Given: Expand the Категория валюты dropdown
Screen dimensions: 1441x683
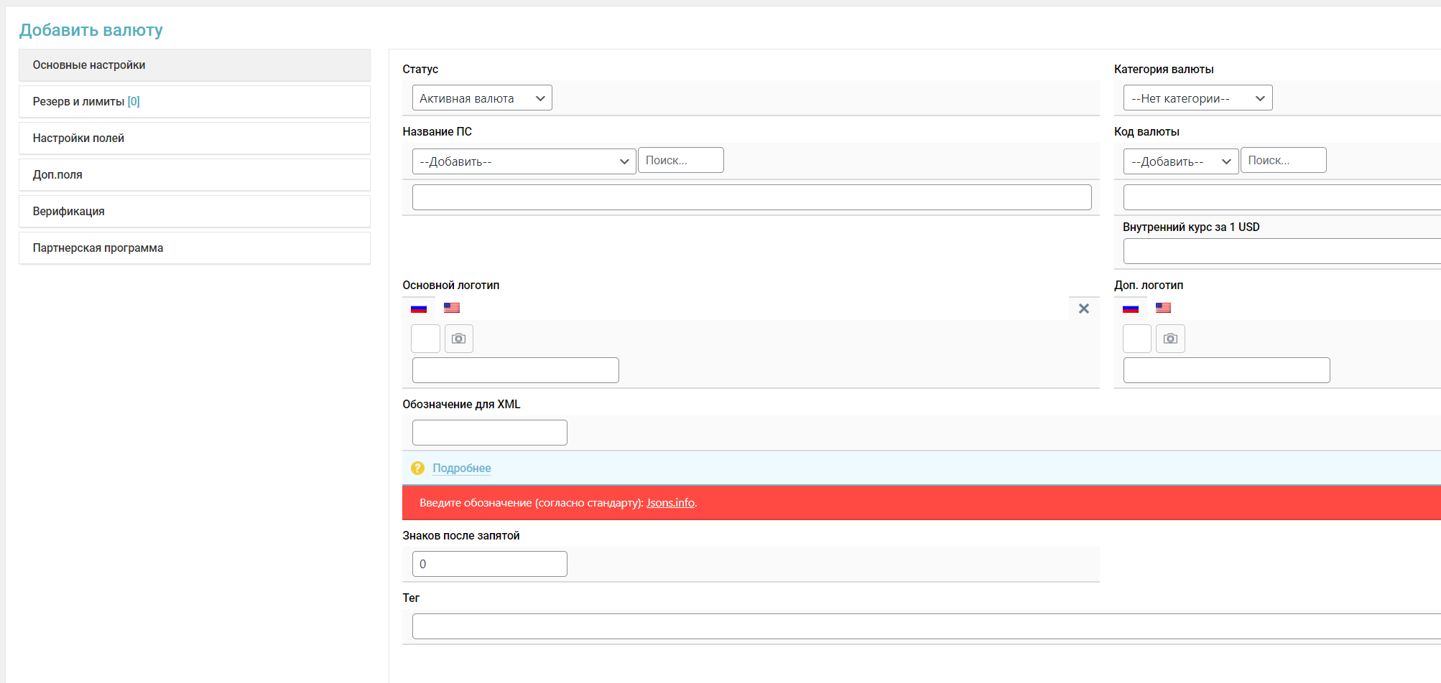Looking at the screenshot, I should pos(1197,98).
